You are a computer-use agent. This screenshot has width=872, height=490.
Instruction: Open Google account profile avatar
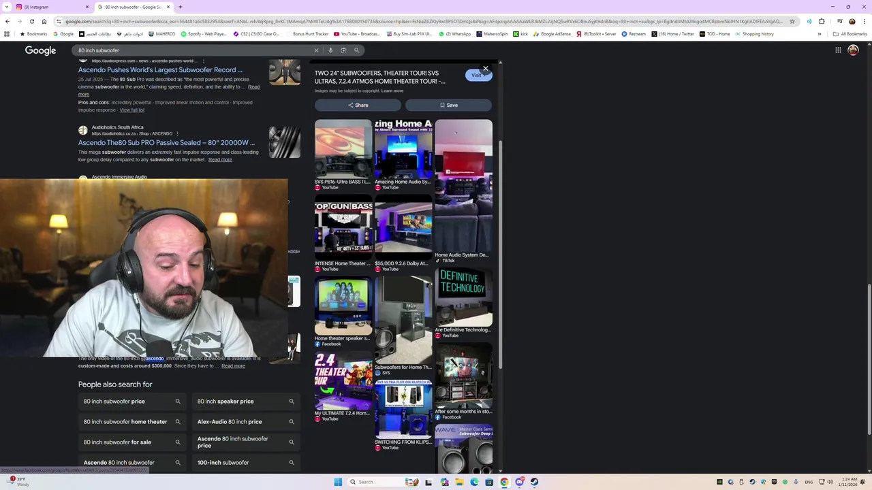point(853,50)
